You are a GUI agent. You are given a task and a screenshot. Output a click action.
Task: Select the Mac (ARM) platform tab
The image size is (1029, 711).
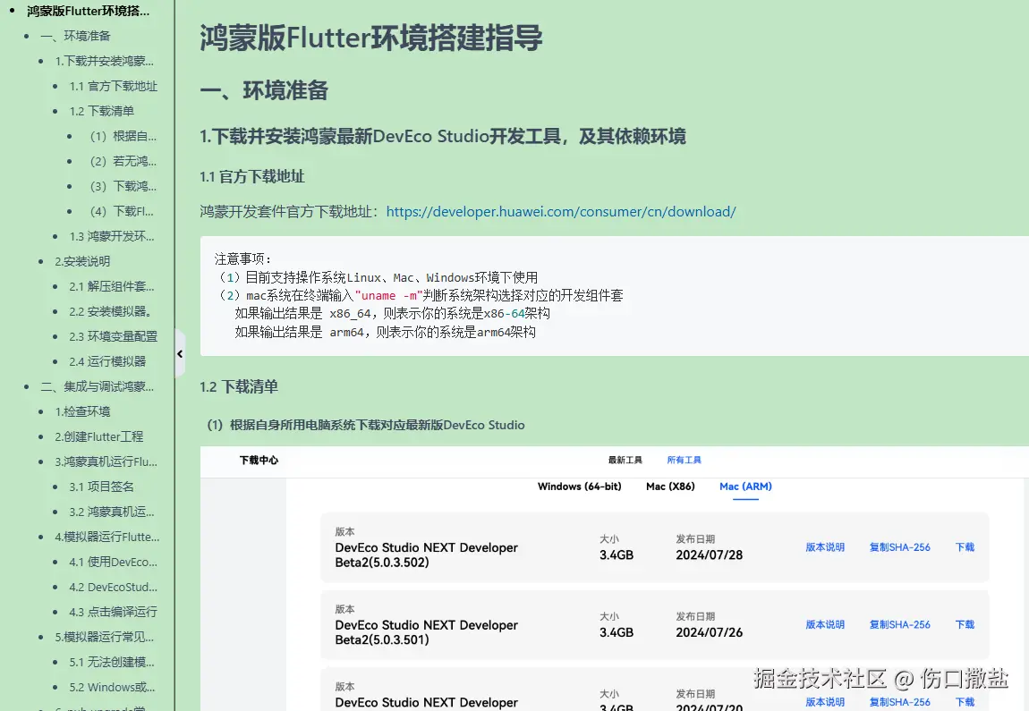pos(745,486)
